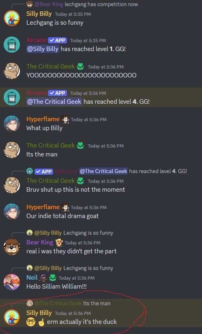The width and height of the screenshot is (202, 334).
Task: Click Neil's username
Action: pos(32,278)
